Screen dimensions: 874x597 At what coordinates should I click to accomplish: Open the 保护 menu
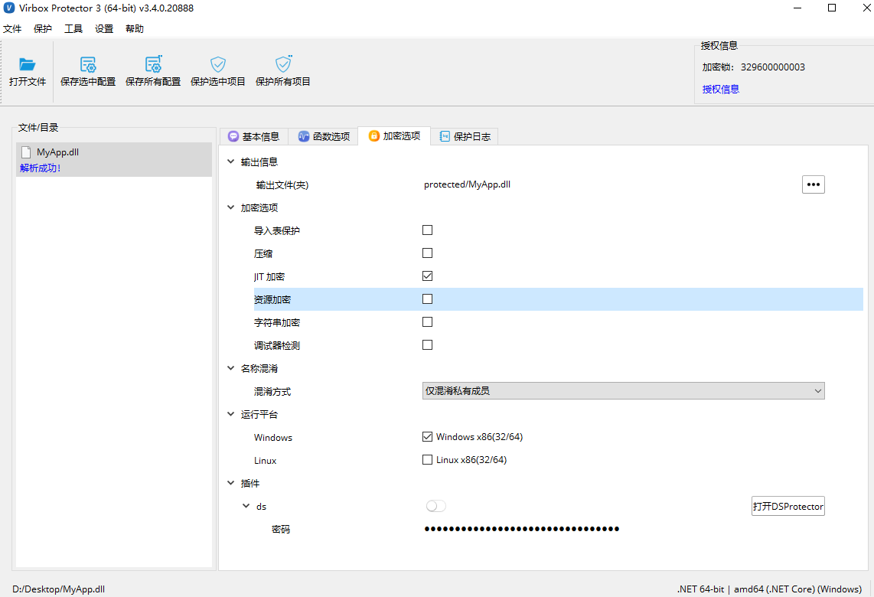point(43,29)
